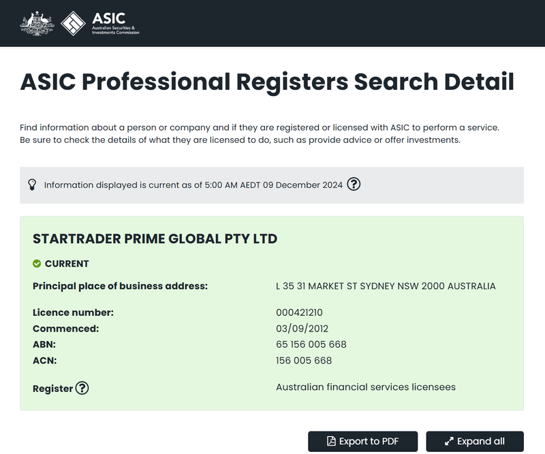
Task: Click the Register label
Action: [x=53, y=389]
